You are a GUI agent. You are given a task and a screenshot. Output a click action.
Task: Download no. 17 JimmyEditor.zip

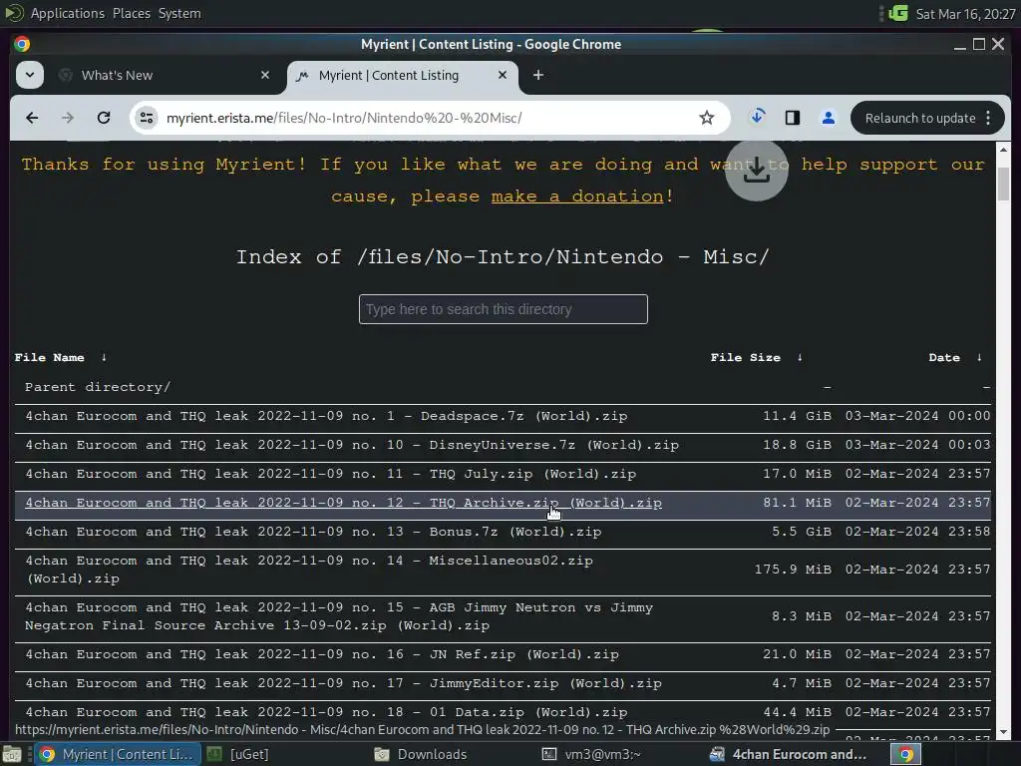point(343,683)
